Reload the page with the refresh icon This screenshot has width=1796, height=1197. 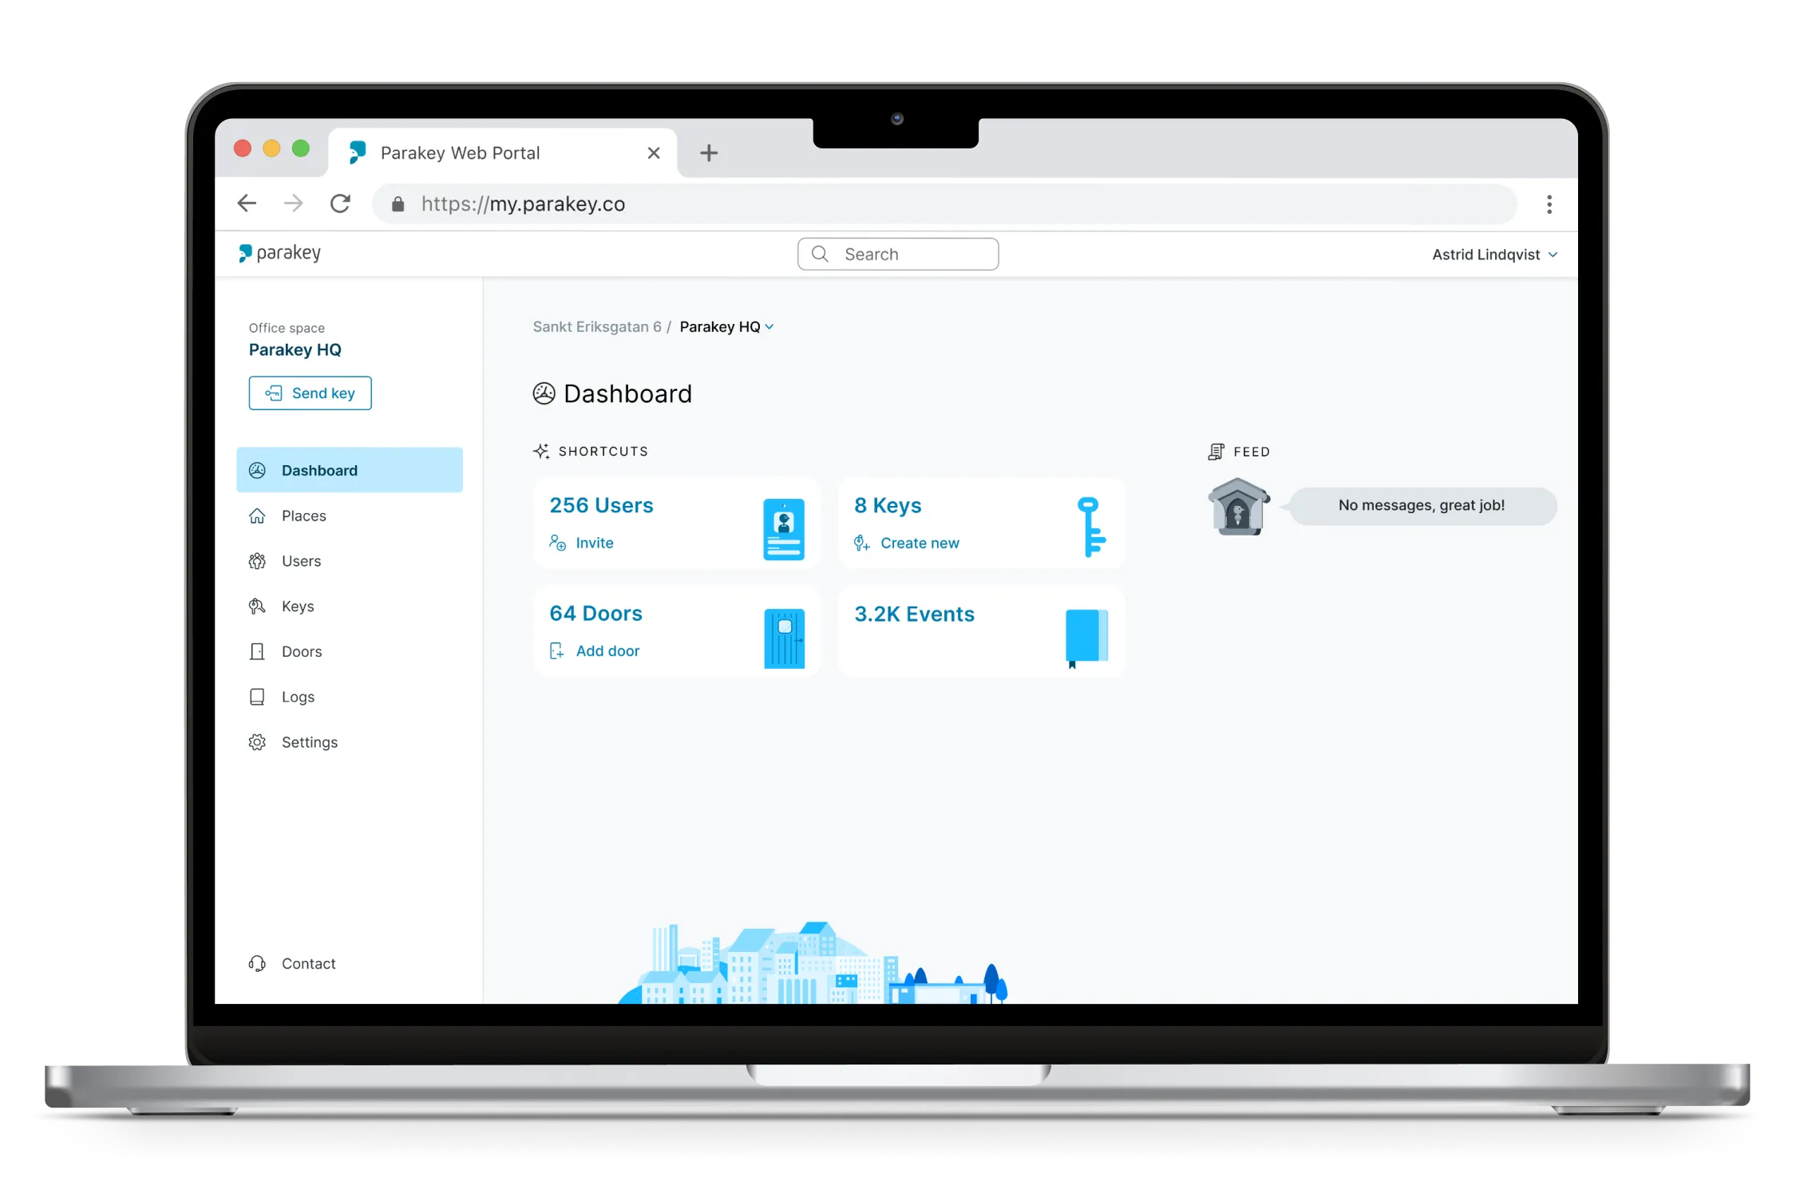pyautogui.click(x=341, y=203)
